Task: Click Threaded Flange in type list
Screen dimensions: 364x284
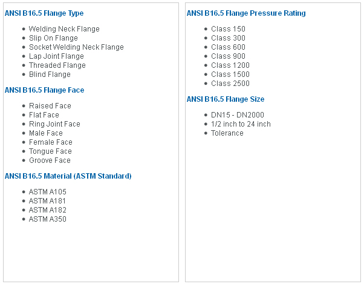Action: pyautogui.click(x=57, y=65)
